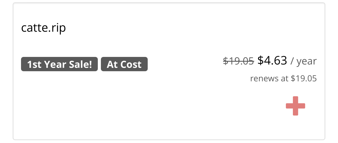Screen dimensions: 338x143
Task: Select the "At Cost" badge
Action: tap(124, 64)
